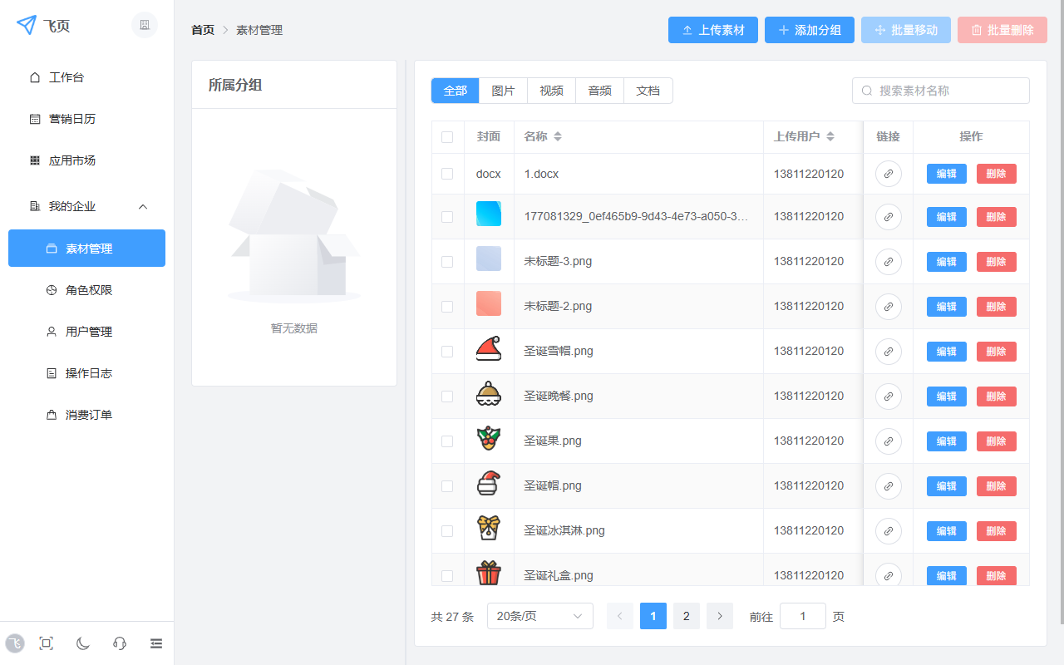Copy link icon for 圣诞雪帽.png
Screen dimensions: 1064x665
point(888,351)
